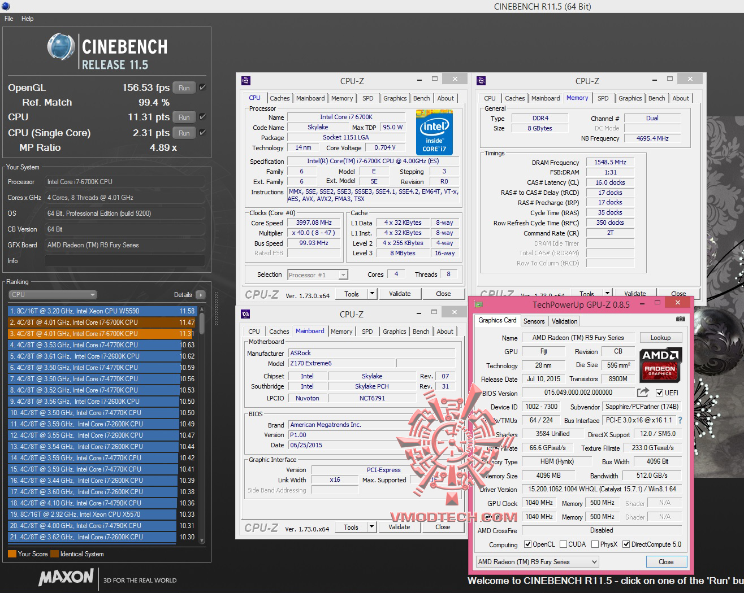Click Close button in GPU-Z
Screen dimensions: 744x593
pyautogui.click(x=666, y=562)
